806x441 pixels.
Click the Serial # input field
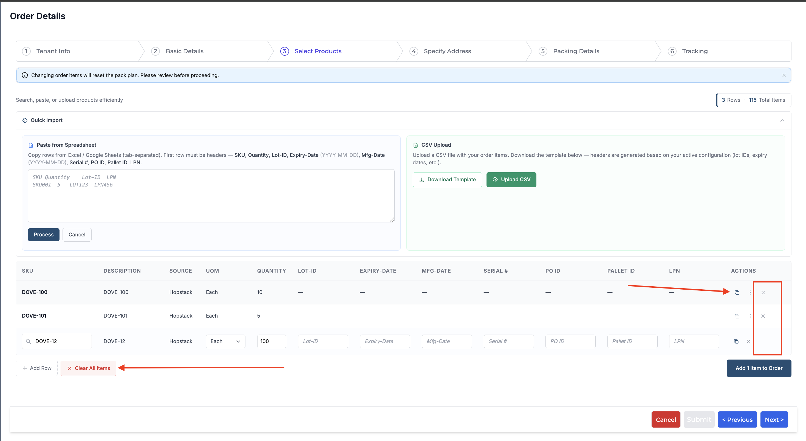click(508, 341)
